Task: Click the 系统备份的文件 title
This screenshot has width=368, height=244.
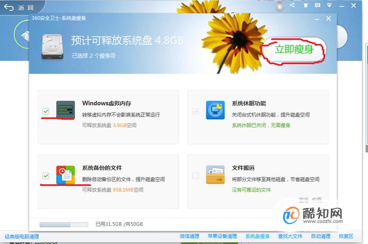Action: click(102, 168)
